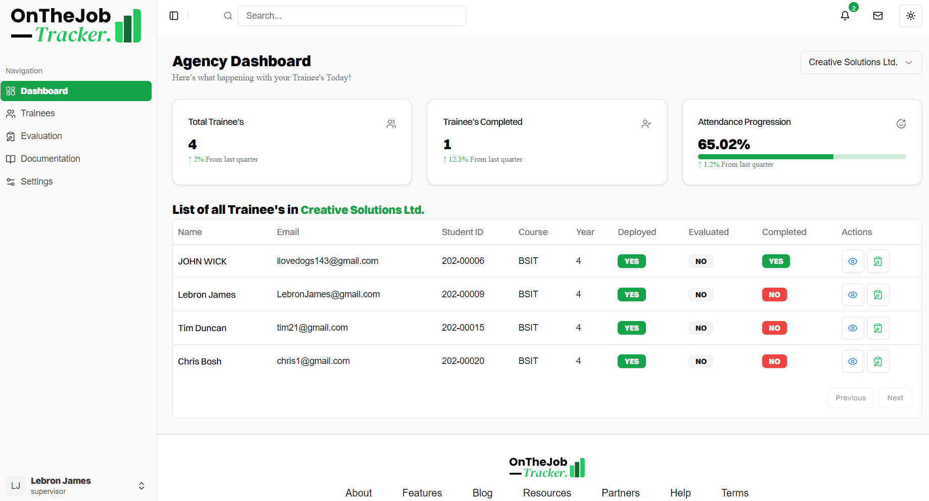The height and width of the screenshot is (501, 929).
Task: Open notifications bell with badge
Action: point(845,16)
